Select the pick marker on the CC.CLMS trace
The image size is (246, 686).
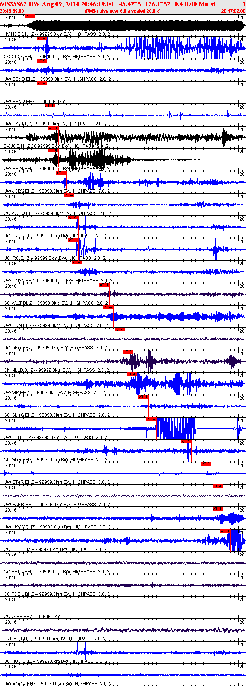click(144, 397)
